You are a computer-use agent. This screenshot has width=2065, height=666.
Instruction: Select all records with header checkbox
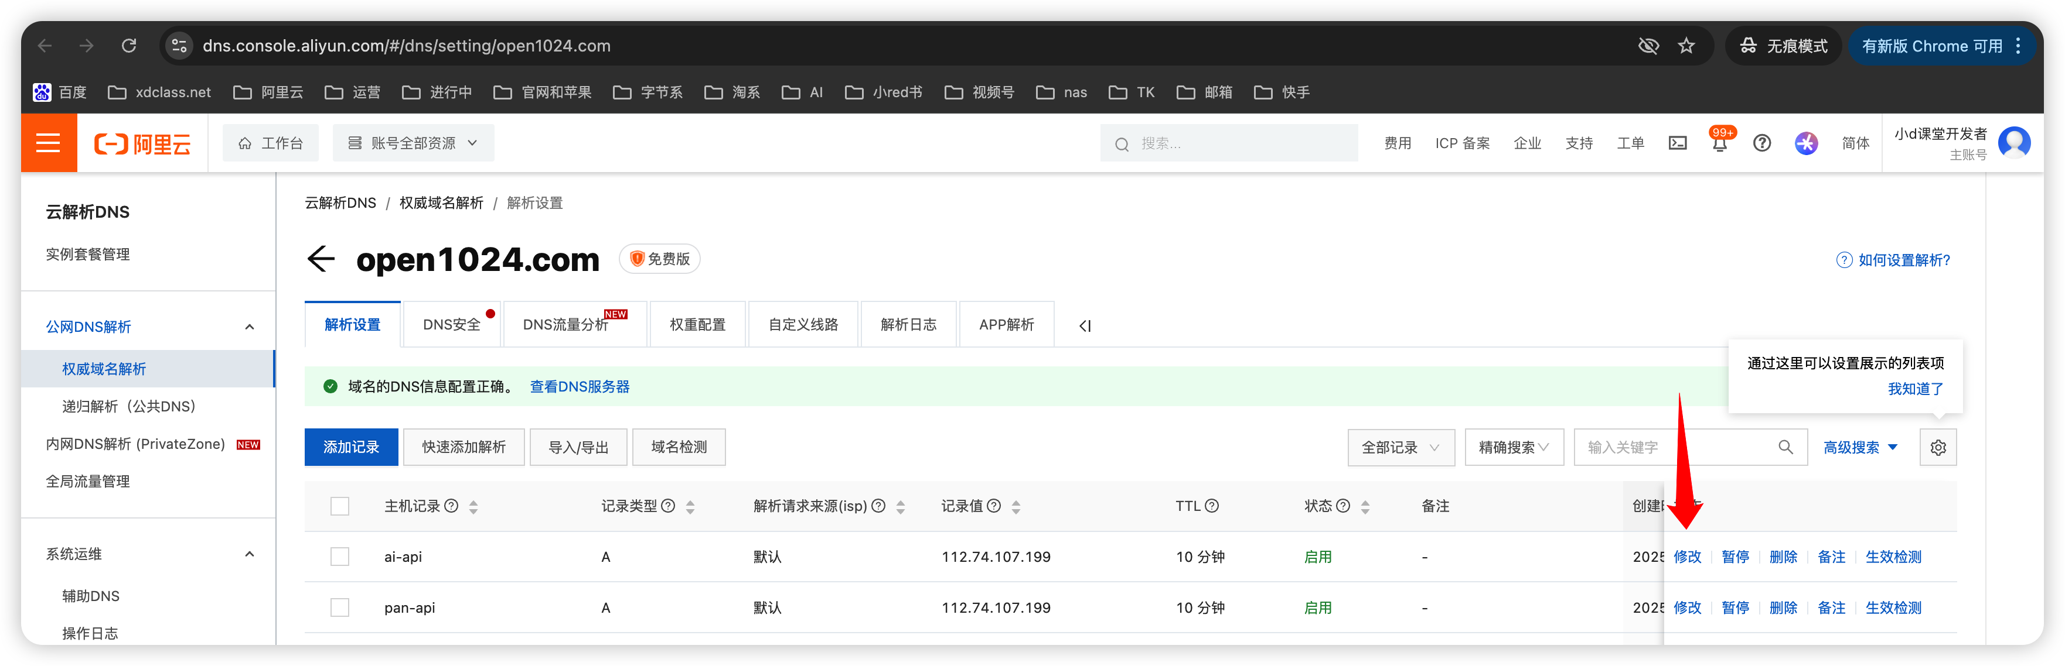coord(340,506)
